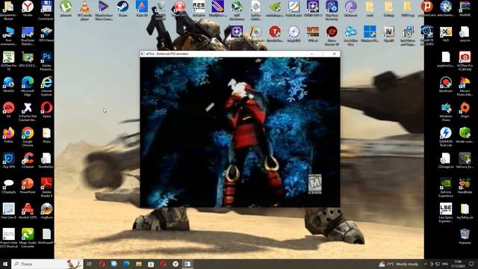Open Task View on the taskbar
478x269 pixels.
[x=90, y=264]
